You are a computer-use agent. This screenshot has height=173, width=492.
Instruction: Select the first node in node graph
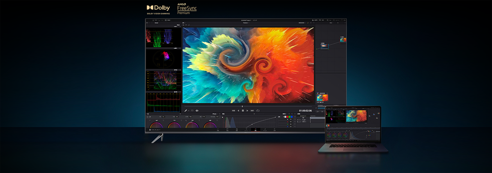(x=324, y=46)
